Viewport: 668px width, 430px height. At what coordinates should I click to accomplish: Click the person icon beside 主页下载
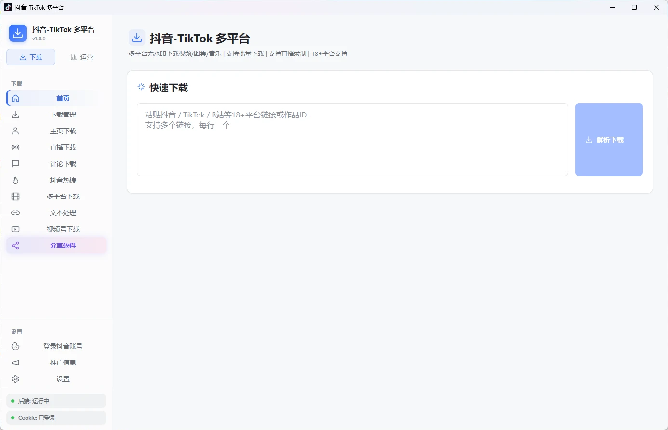coord(15,131)
